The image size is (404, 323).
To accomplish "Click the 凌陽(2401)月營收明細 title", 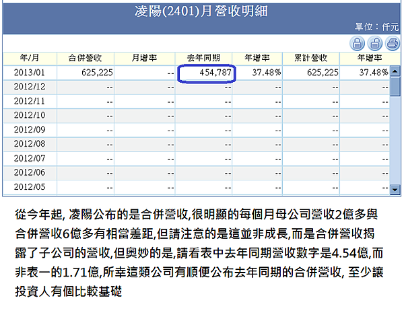I will [x=201, y=11].
